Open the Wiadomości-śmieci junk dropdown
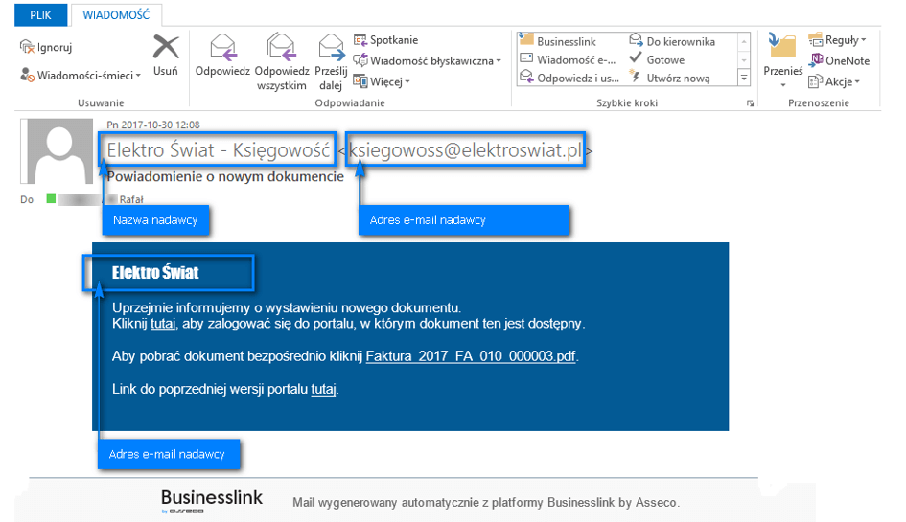The image size is (906, 522). click(x=81, y=75)
